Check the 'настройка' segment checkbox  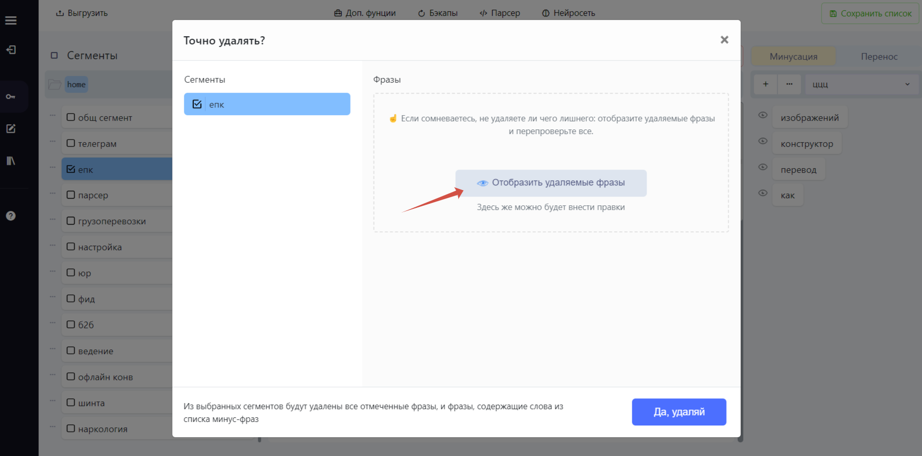(x=71, y=247)
